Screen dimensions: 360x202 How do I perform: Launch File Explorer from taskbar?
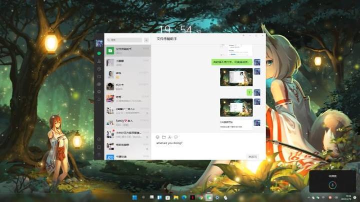176,198
